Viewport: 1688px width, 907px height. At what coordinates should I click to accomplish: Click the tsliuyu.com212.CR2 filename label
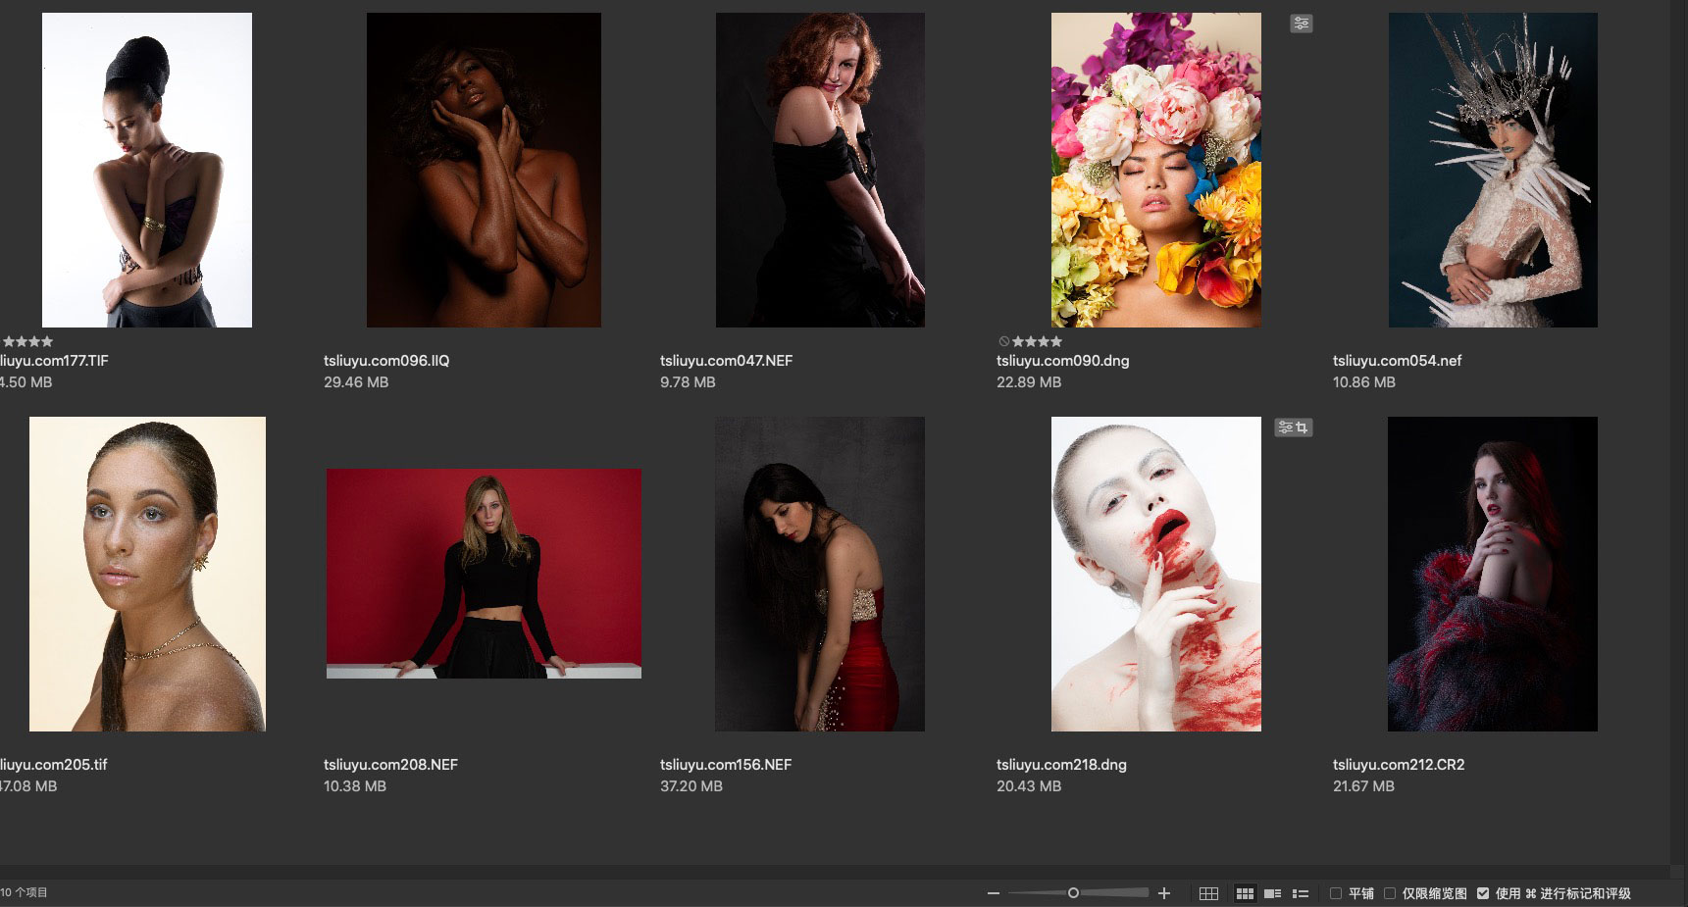point(1398,765)
